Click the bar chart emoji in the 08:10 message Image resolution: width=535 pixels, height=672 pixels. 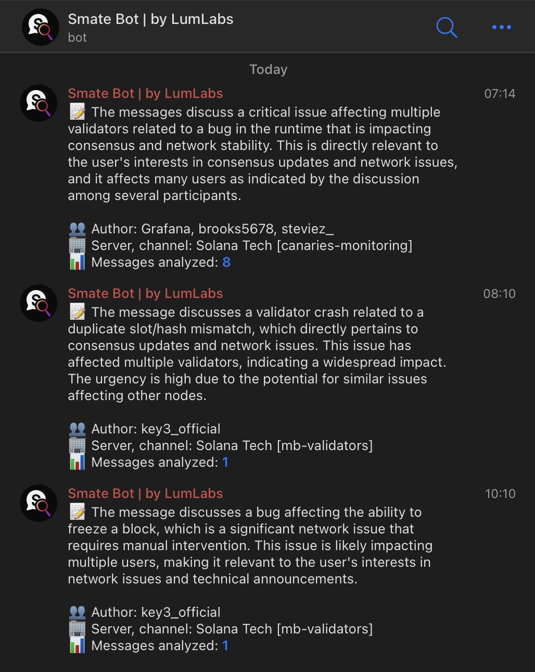pyautogui.click(x=78, y=462)
